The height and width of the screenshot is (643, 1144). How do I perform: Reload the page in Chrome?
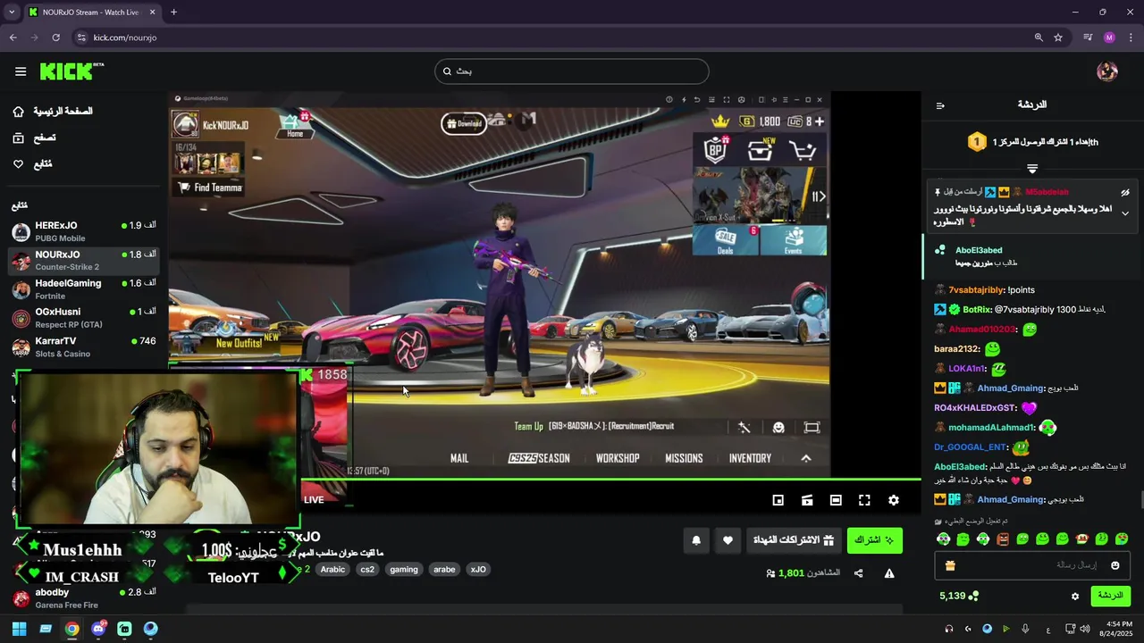click(x=55, y=38)
